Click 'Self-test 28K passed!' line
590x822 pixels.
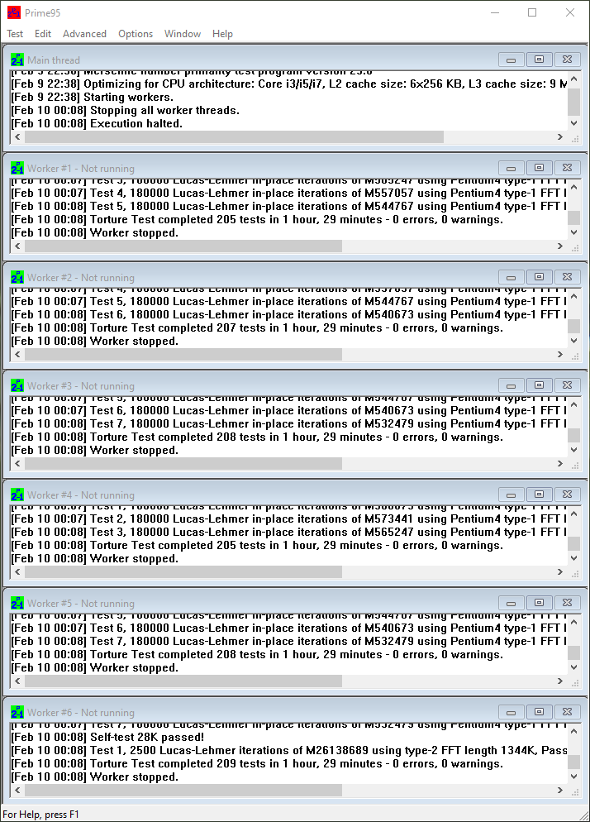click(x=107, y=737)
